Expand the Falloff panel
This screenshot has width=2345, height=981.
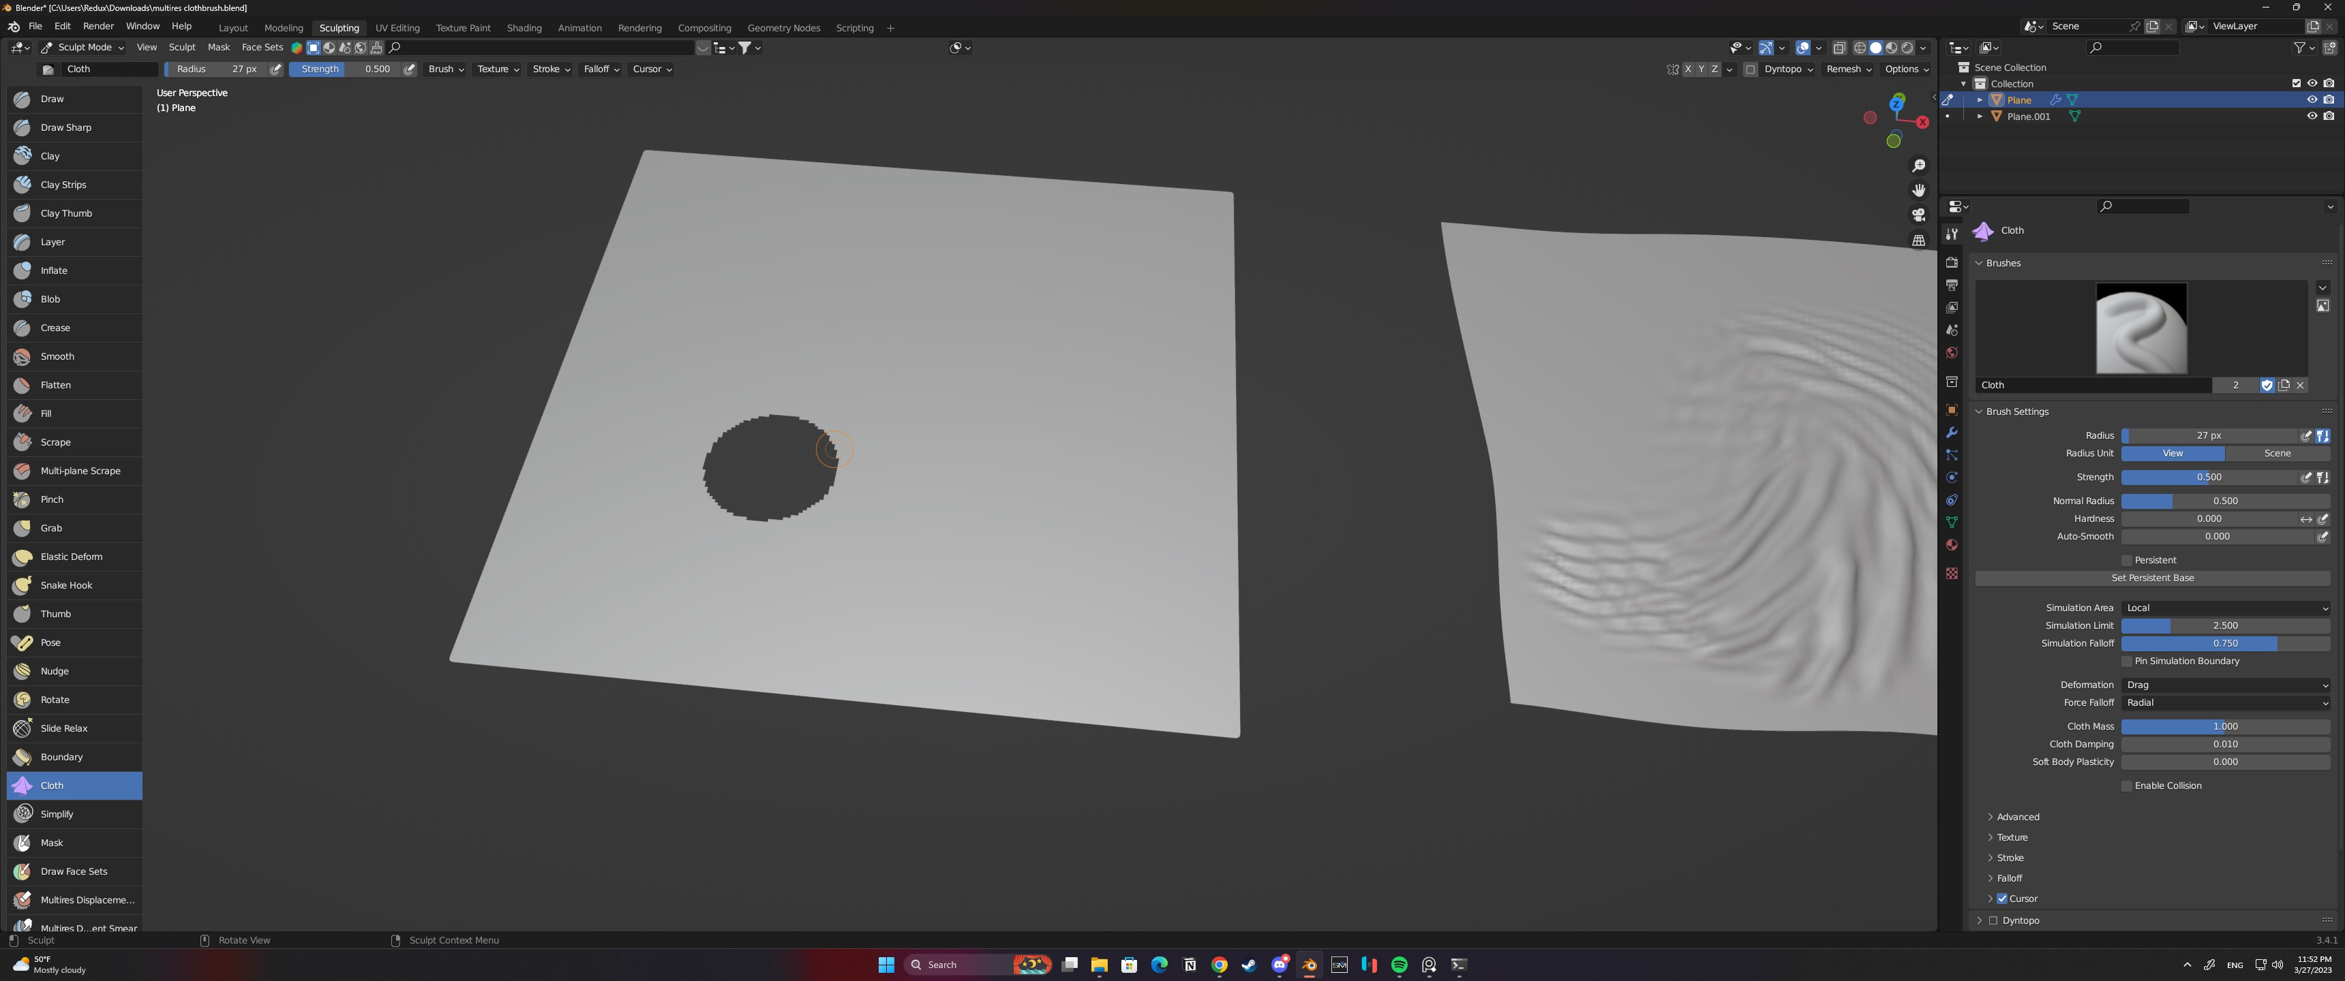pos(2009,879)
